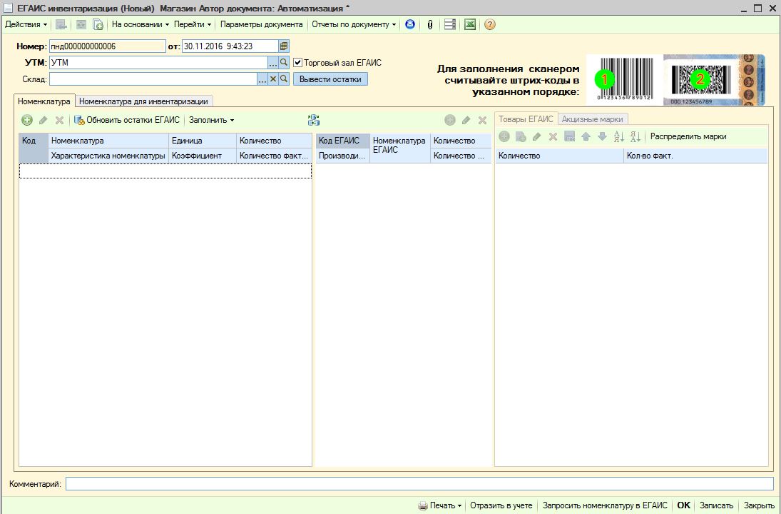This screenshot has width=781, height=514.
Task: Open the Отчеты по документу dropdown
Action: pyautogui.click(x=354, y=24)
